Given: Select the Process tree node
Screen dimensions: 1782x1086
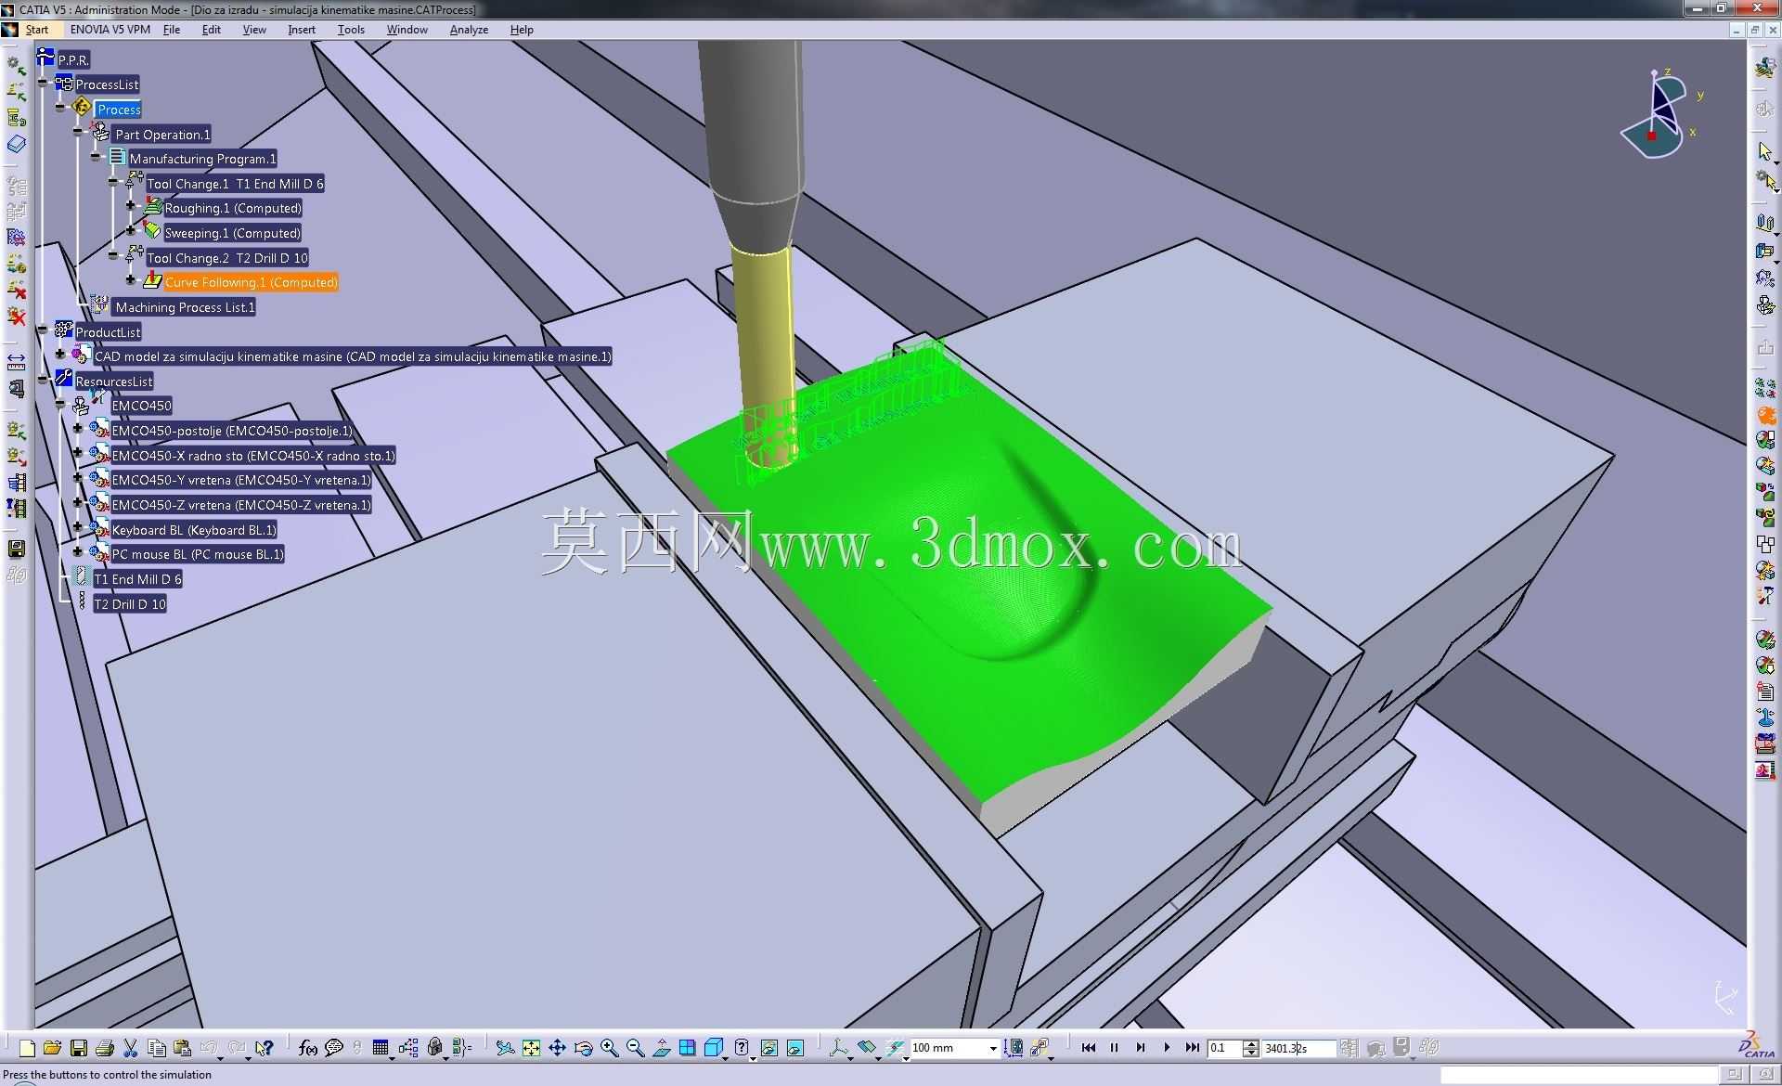Looking at the screenshot, I should pos(119,109).
